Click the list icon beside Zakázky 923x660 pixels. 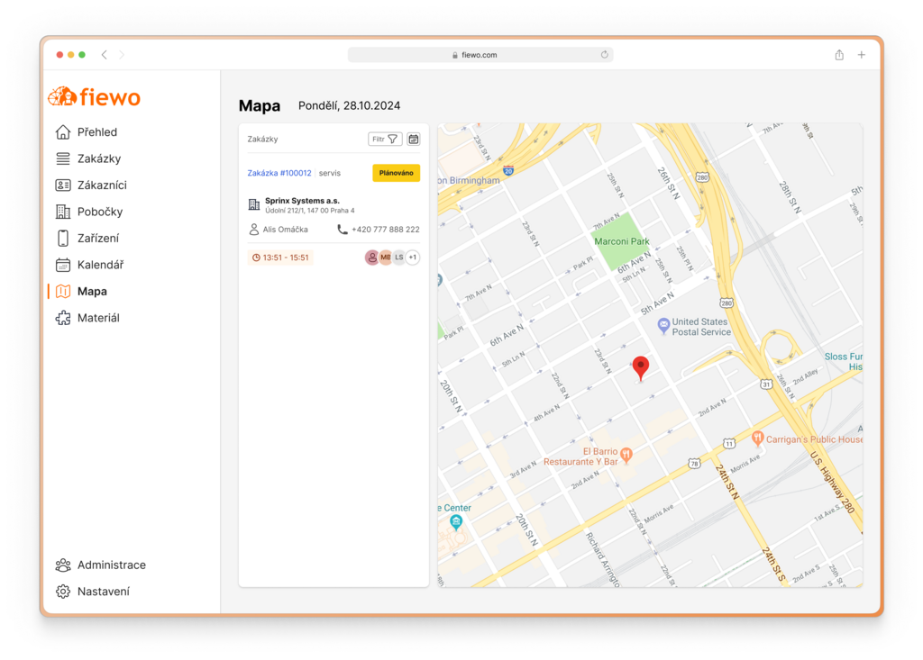pos(63,158)
